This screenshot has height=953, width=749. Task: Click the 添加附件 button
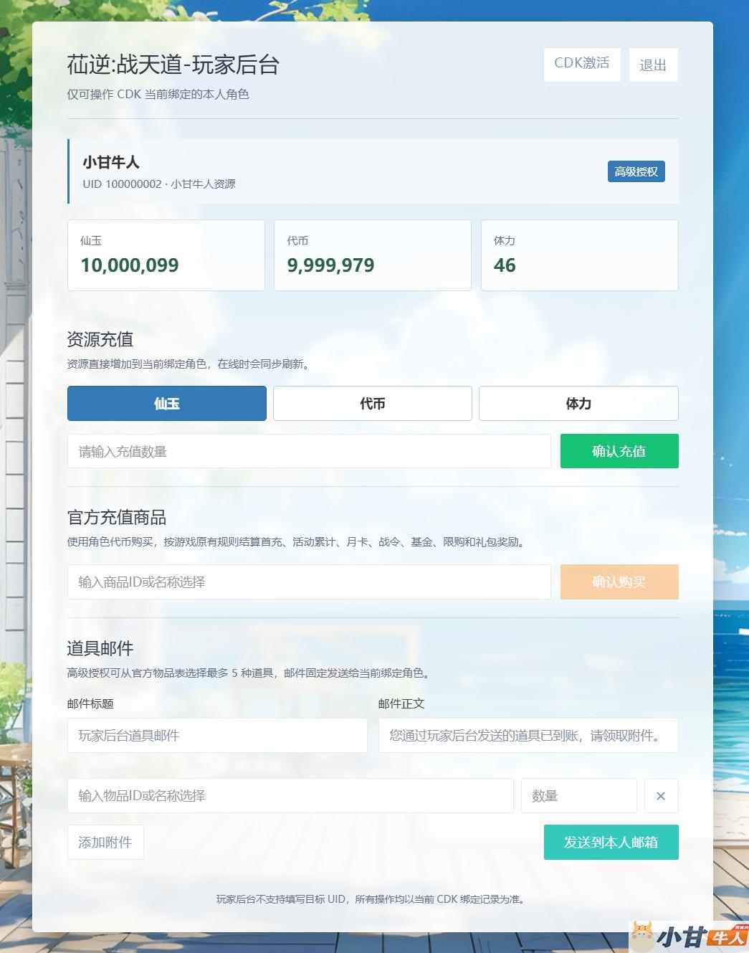point(105,842)
